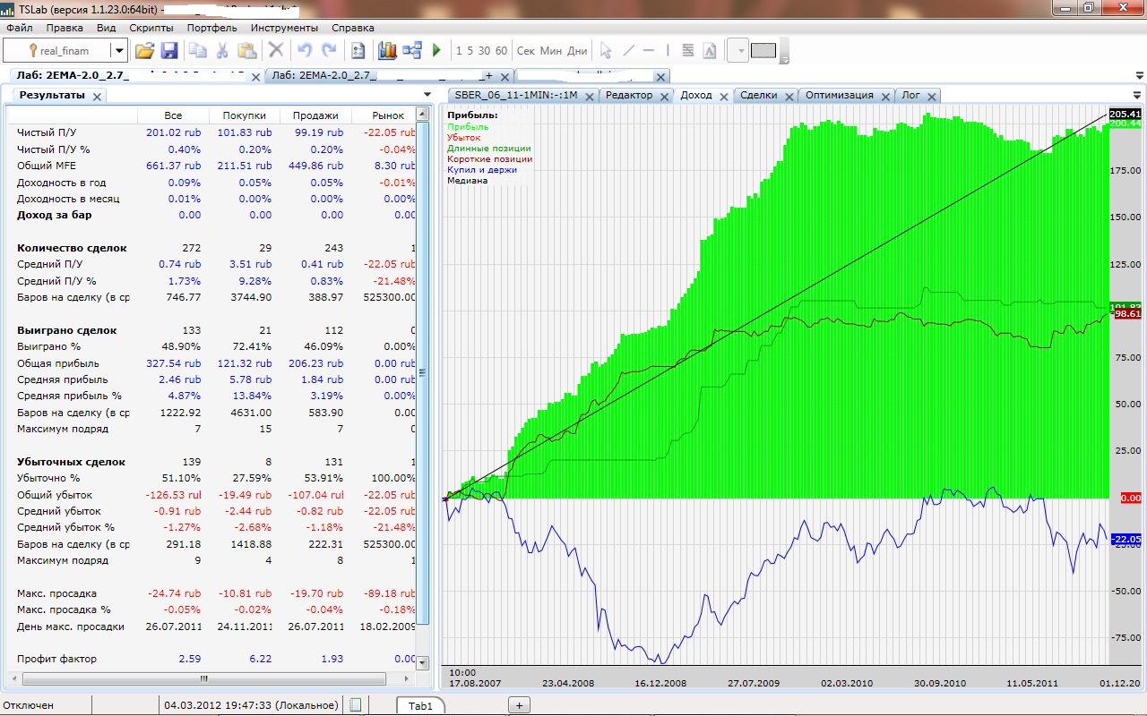Click the script blocks diagram icon
Viewport: 1147px width, 716px height.
(412, 51)
